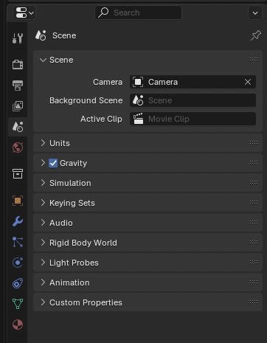Open the Object properties tab
Screen dimensions: 267x343
tap(18, 201)
